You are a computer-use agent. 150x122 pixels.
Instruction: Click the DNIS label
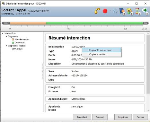tap(51, 80)
